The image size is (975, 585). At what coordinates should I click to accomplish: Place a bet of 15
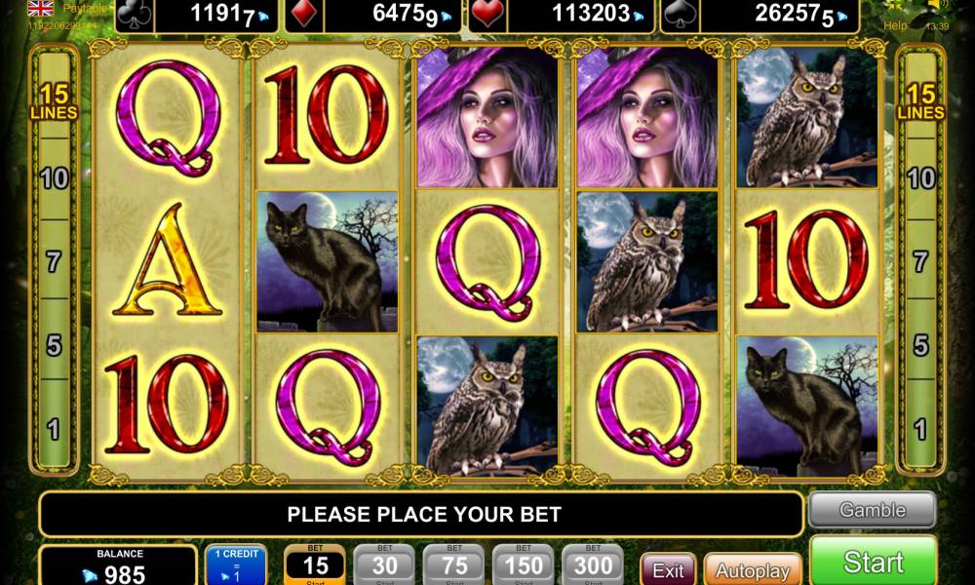pos(315,565)
